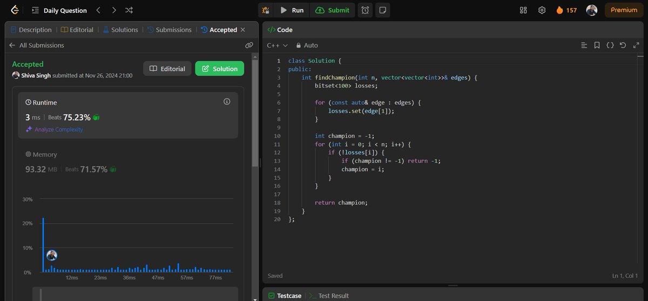Bookmark the code icon
The image size is (648, 301).
(597, 45)
